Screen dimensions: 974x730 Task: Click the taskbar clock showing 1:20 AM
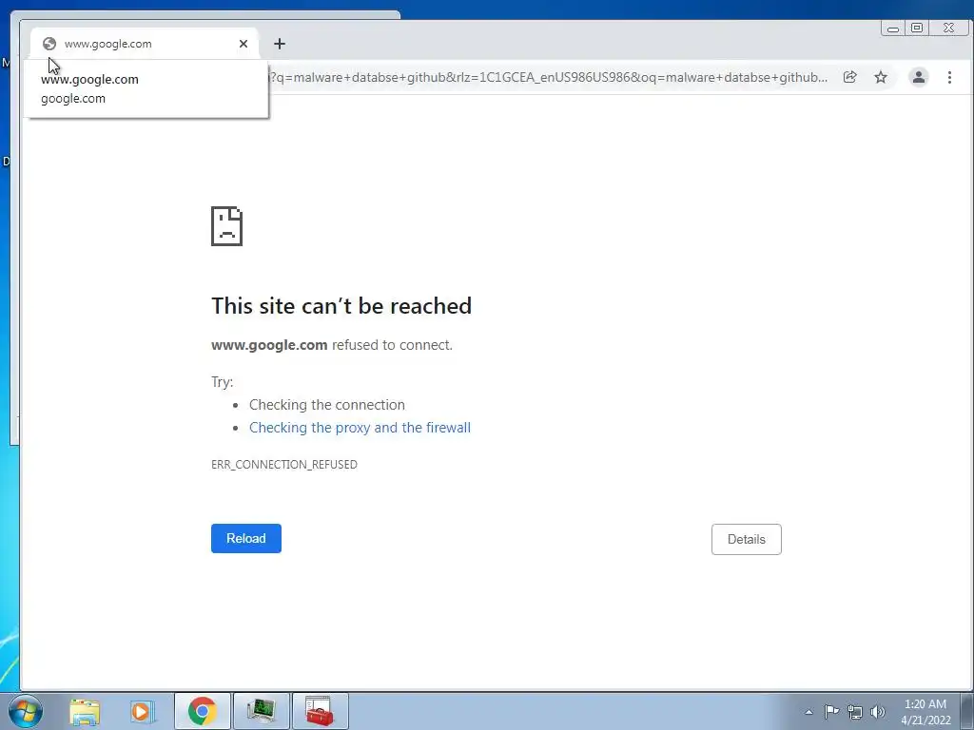(925, 711)
